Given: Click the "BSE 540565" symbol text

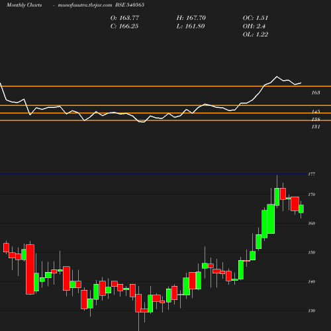Looking at the screenshot, I should pos(130,5).
